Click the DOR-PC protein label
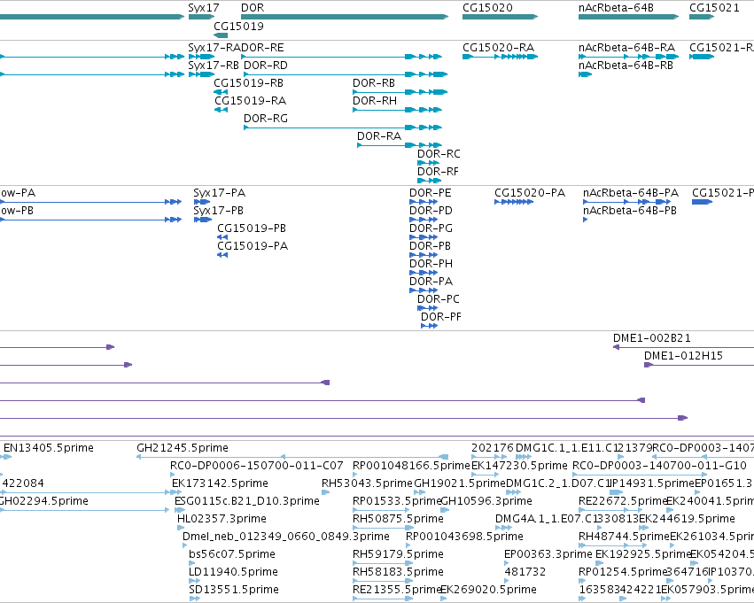754x603 pixels. coord(438,300)
